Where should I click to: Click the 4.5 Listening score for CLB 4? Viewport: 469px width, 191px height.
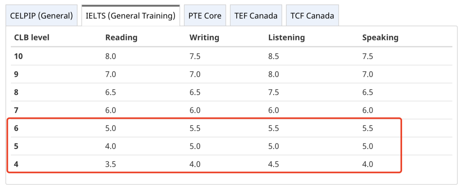point(274,164)
